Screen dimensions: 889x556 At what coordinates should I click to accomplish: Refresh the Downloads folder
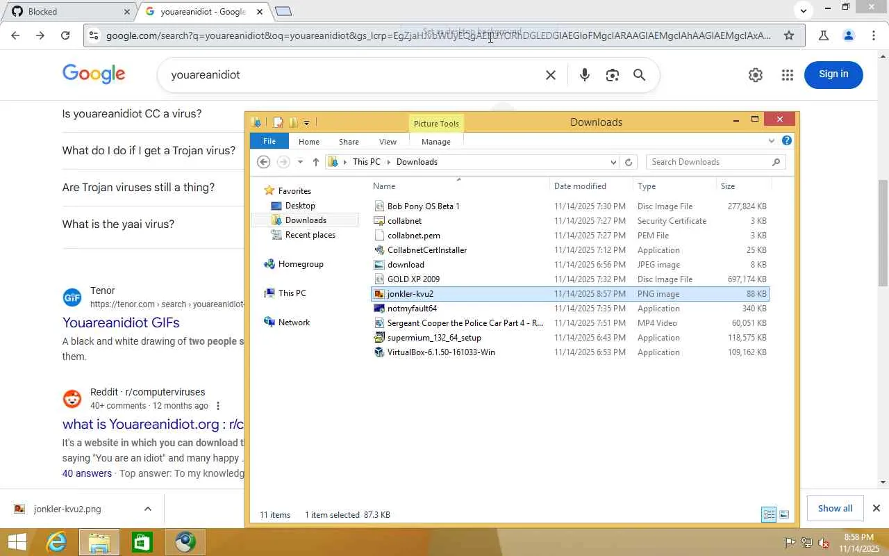tap(629, 162)
